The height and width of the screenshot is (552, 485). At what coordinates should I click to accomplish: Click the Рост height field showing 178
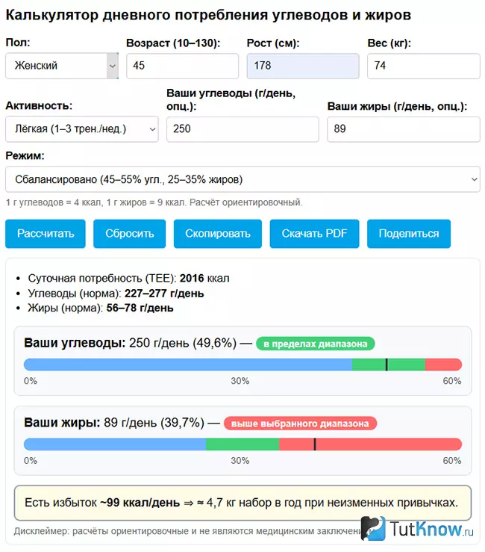(303, 66)
